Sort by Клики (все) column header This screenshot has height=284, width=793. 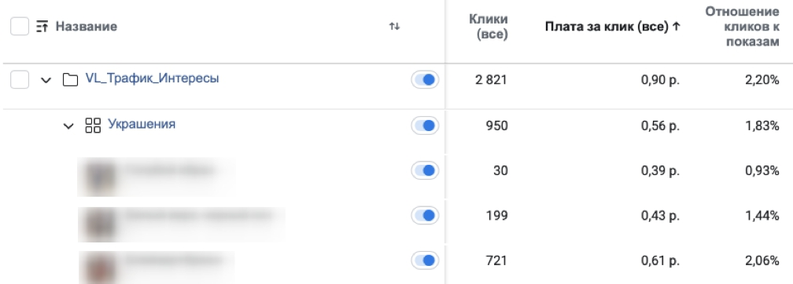pos(488,27)
